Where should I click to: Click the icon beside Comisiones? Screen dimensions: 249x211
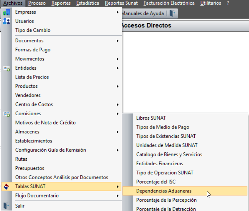(7, 114)
